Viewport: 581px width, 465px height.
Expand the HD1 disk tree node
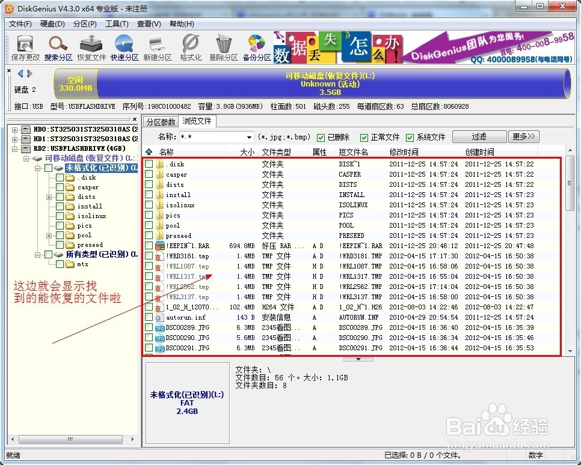[x=15, y=139]
